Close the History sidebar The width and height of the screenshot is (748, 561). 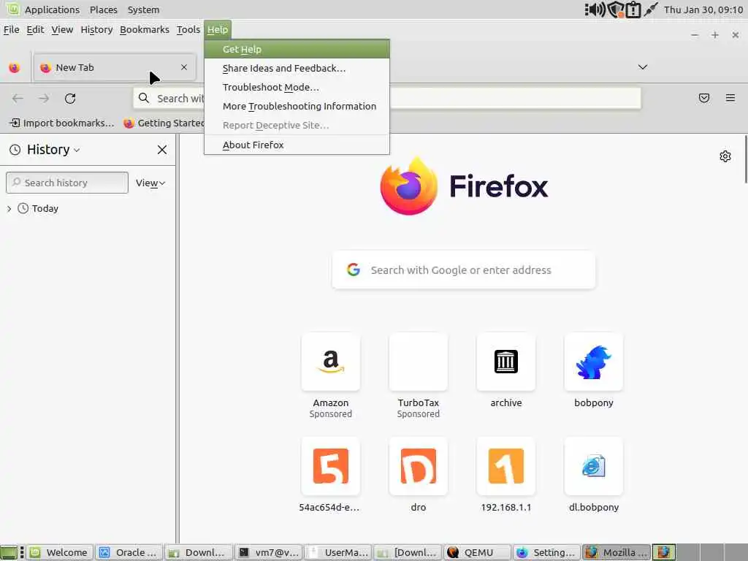[161, 150]
